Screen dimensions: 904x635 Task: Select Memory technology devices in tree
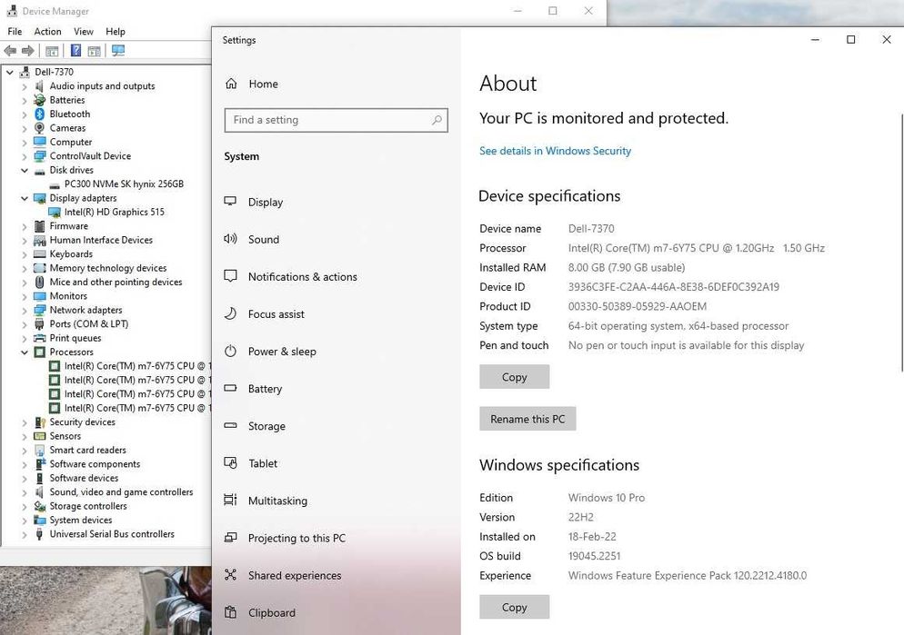[x=108, y=268]
